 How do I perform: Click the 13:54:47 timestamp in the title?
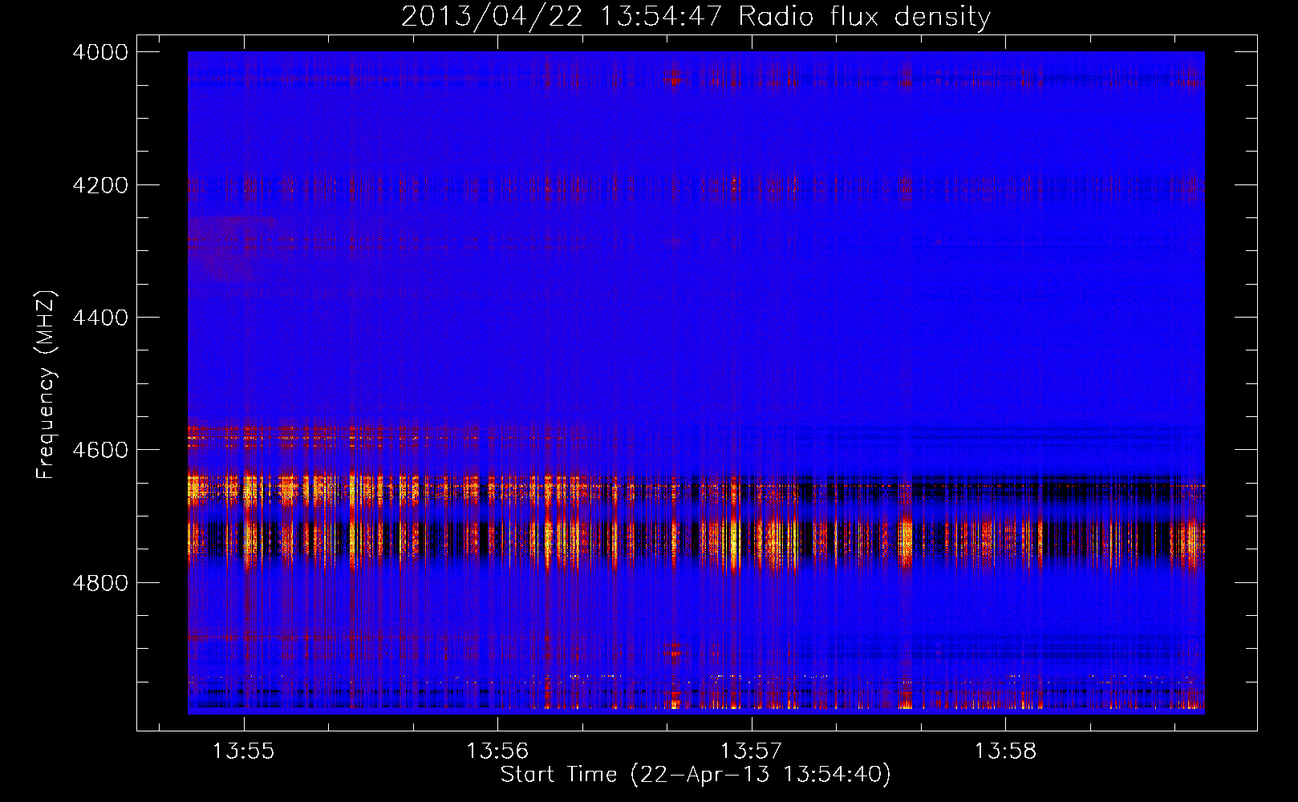pos(661,16)
